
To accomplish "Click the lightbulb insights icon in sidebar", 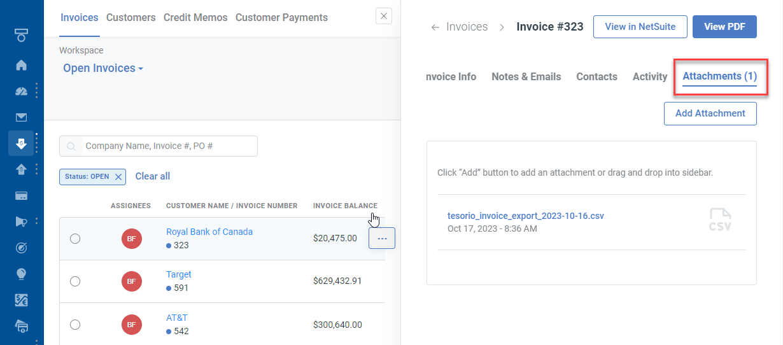I will (21, 274).
